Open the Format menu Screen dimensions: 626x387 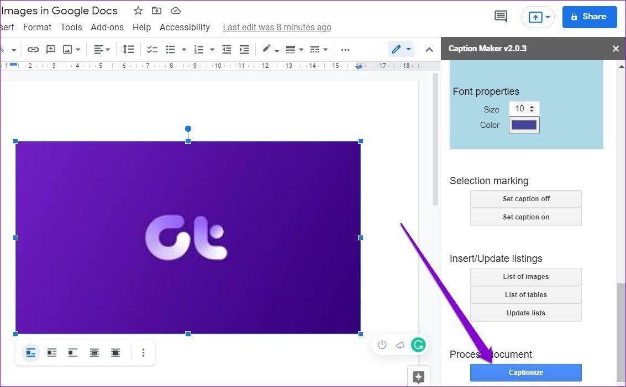point(37,27)
